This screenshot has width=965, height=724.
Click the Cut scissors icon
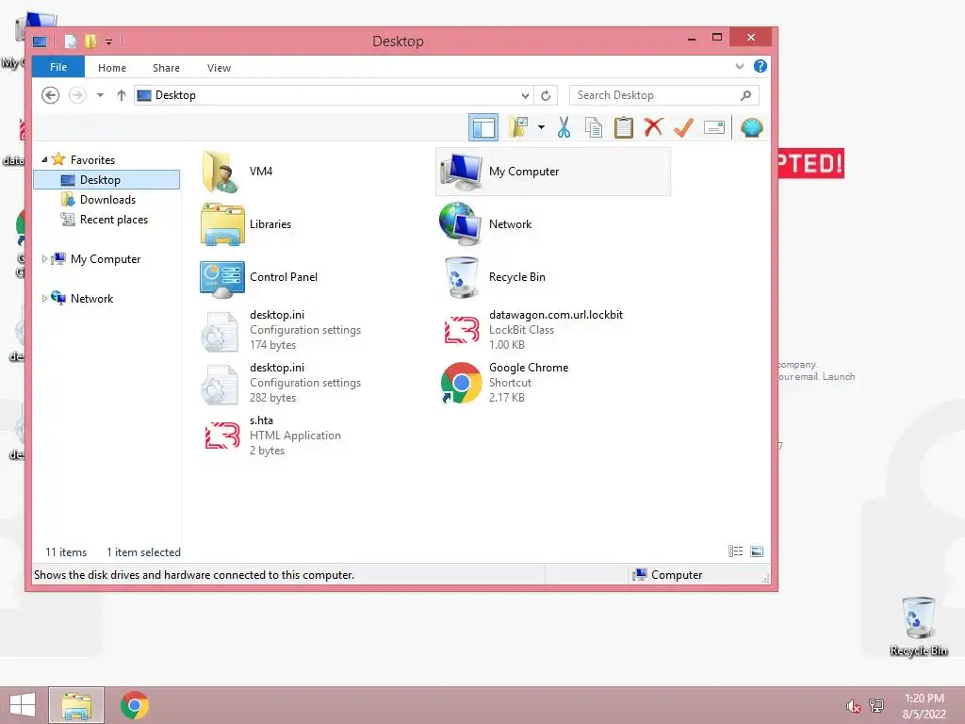click(564, 127)
